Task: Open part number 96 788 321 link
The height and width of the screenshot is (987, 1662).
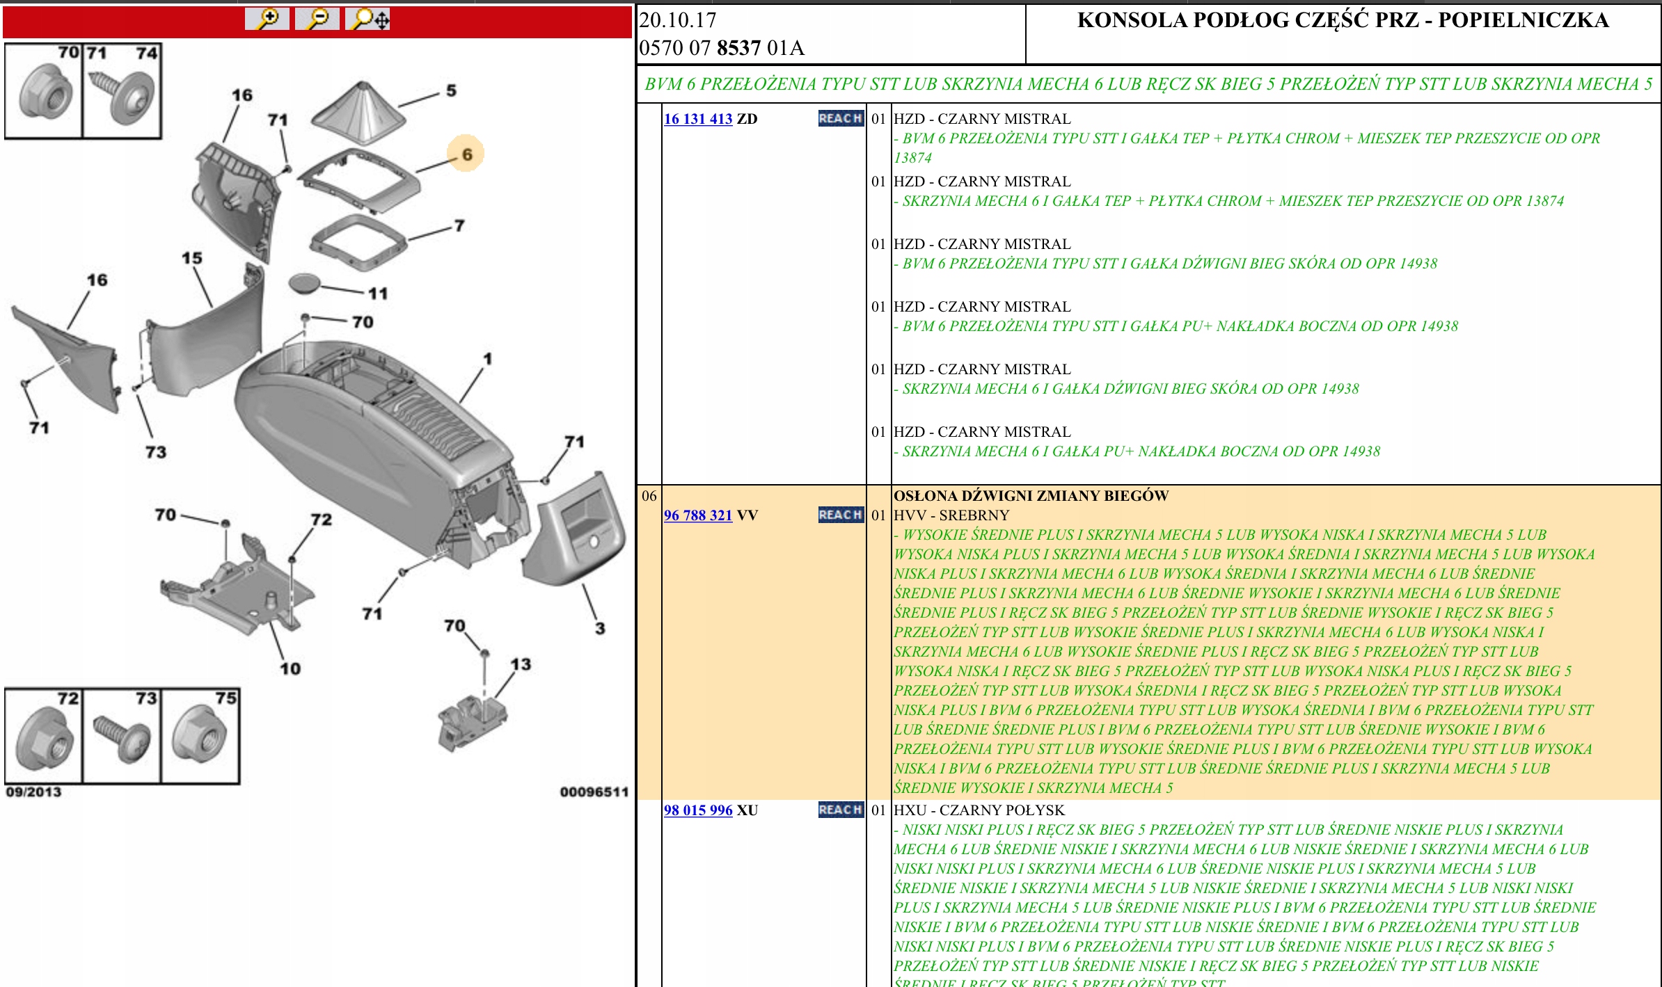Action: click(698, 515)
